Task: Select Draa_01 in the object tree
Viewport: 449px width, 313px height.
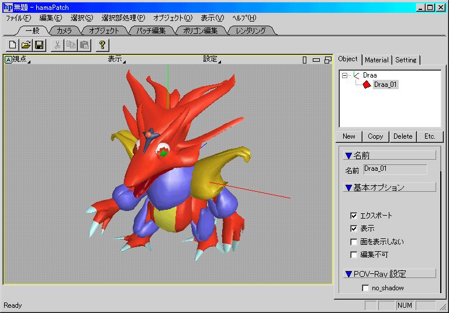Action: (385, 85)
